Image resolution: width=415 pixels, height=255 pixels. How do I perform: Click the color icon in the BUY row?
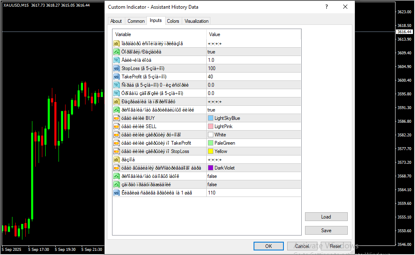pyautogui.click(x=116, y=118)
